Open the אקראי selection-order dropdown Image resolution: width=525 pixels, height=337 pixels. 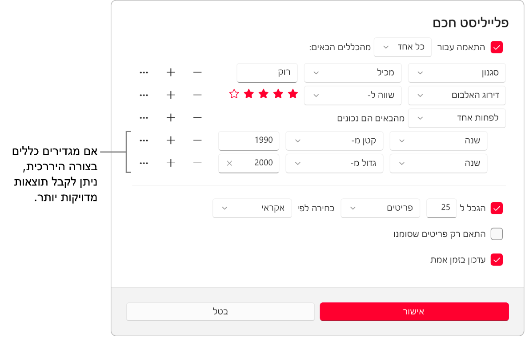252,208
